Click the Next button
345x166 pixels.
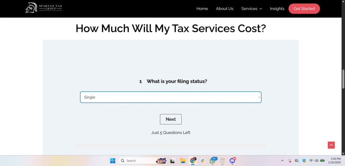(x=170, y=119)
